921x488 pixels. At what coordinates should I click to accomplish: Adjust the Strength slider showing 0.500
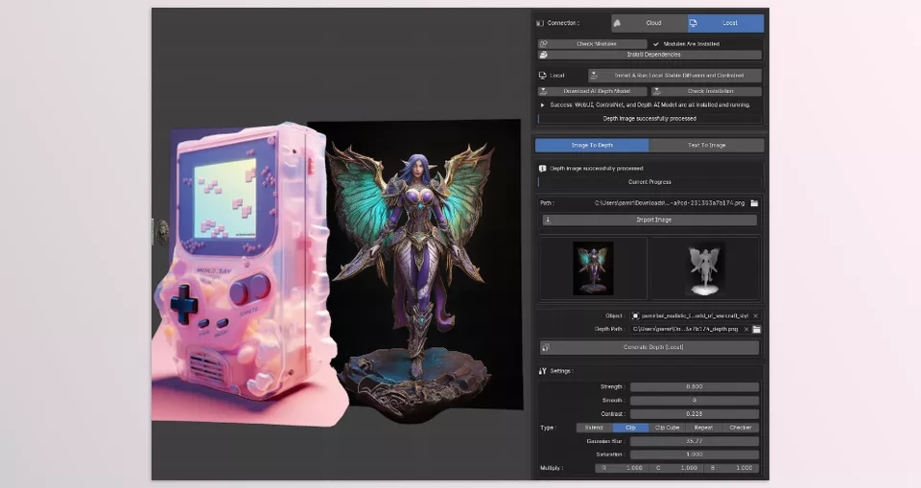click(x=695, y=387)
